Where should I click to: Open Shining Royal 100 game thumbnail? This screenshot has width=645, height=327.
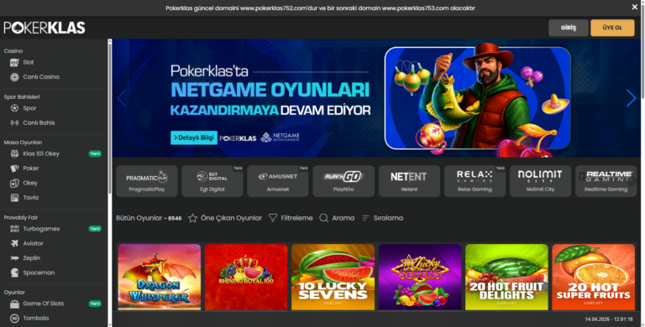pos(246,278)
